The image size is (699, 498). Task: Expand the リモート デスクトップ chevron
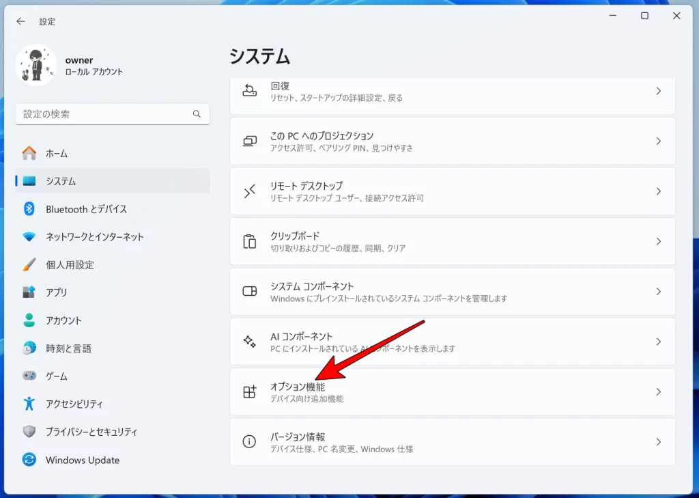pos(658,191)
